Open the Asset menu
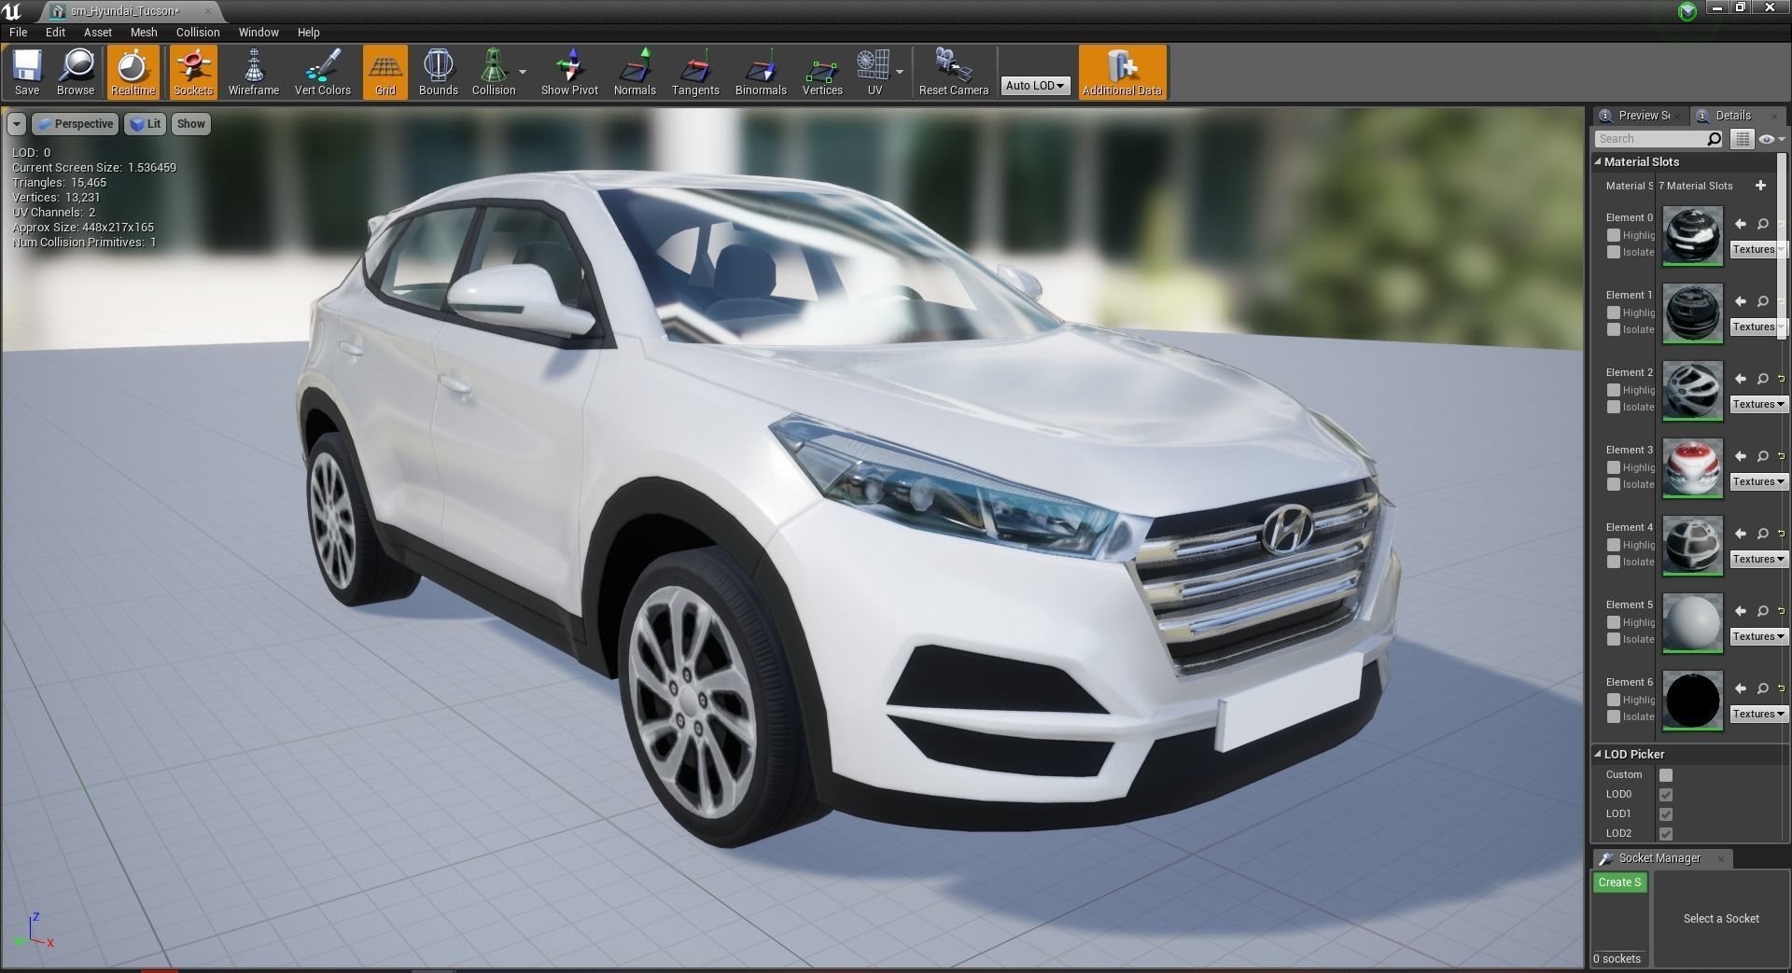Image resolution: width=1792 pixels, height=973 pixels. tap(97, 32)
